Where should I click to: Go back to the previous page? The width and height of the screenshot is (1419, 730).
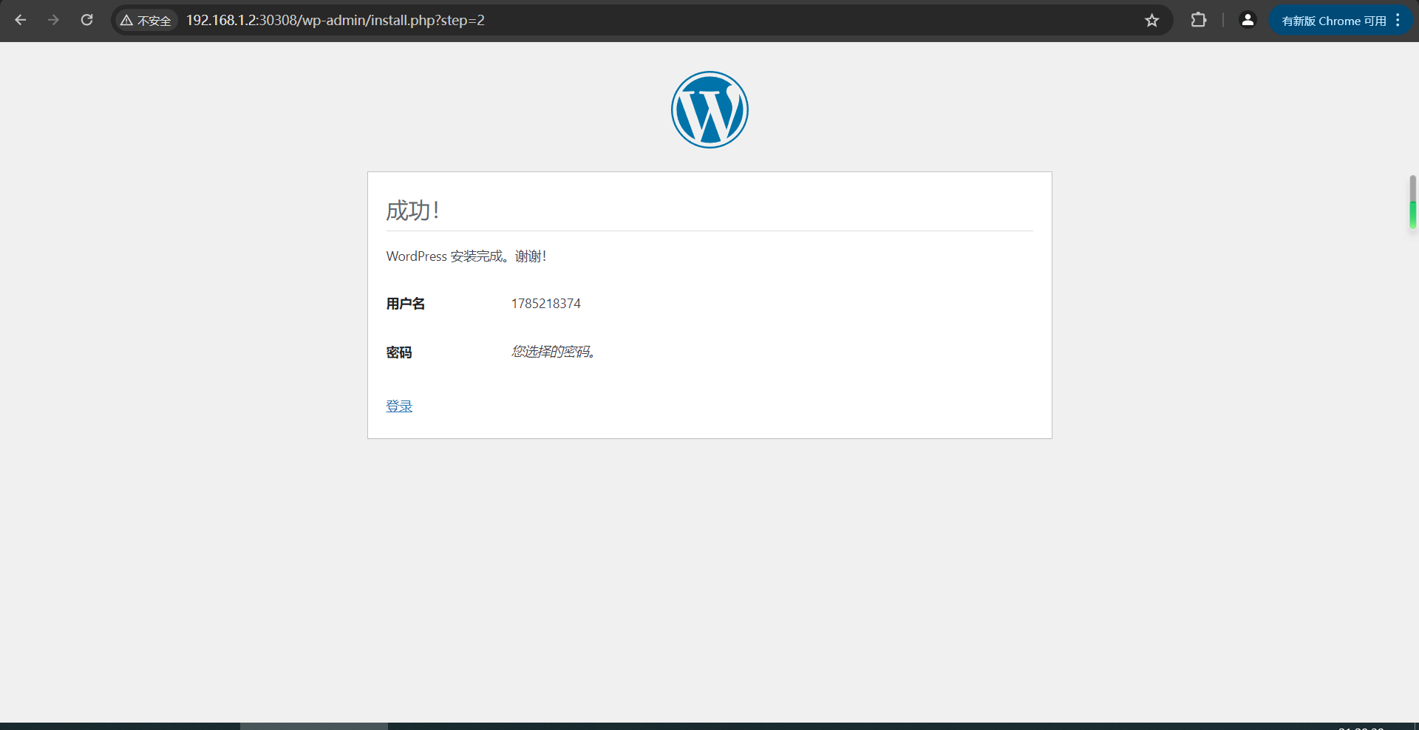pos(21,20)
